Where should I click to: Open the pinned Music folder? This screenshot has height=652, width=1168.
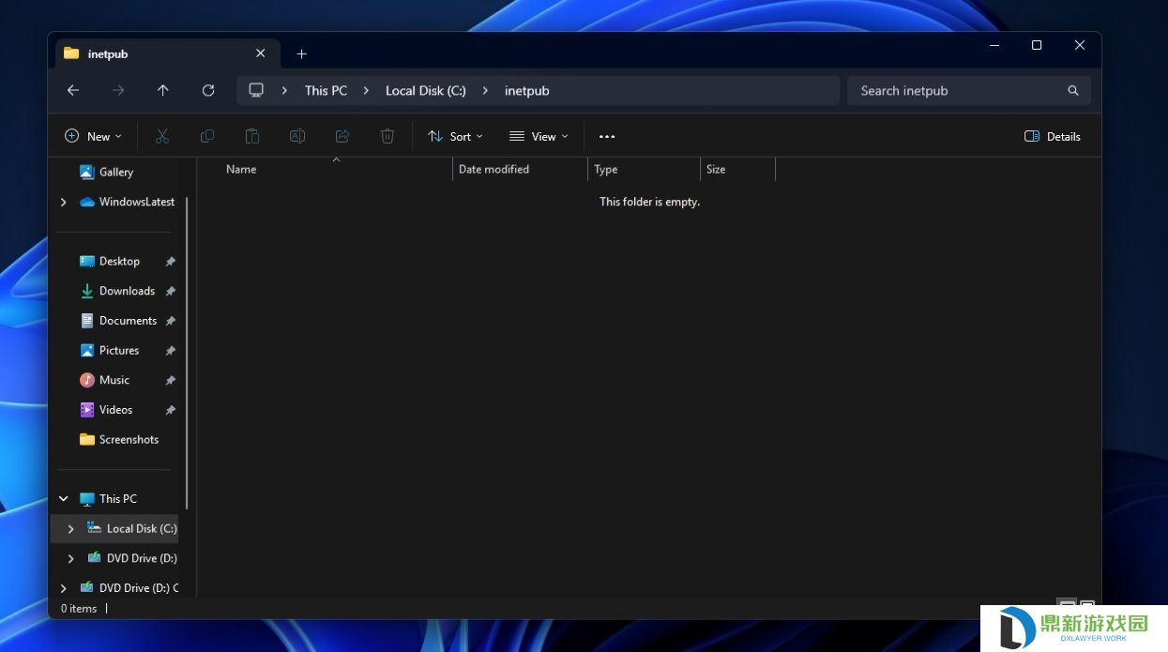[x=114, y=380]
